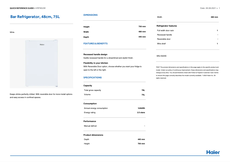230x162 pixels.
Task: Select the 'Bar Refrigerator, 48cm, 75L' title
Action: [x=35, y=17]
